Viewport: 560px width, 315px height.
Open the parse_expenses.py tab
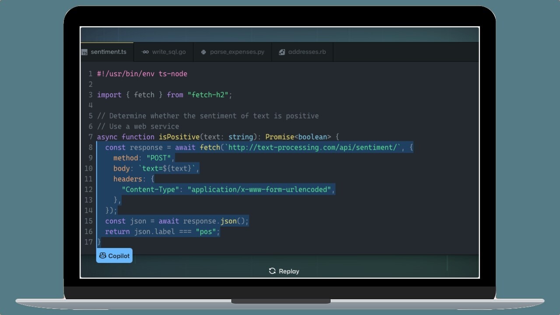pos(232,52)
